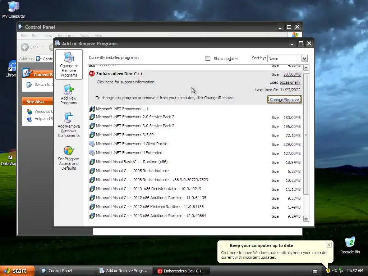Click the 507.00MB size value
Viewport: 368px width, 276px height.
tap(292, 74)
